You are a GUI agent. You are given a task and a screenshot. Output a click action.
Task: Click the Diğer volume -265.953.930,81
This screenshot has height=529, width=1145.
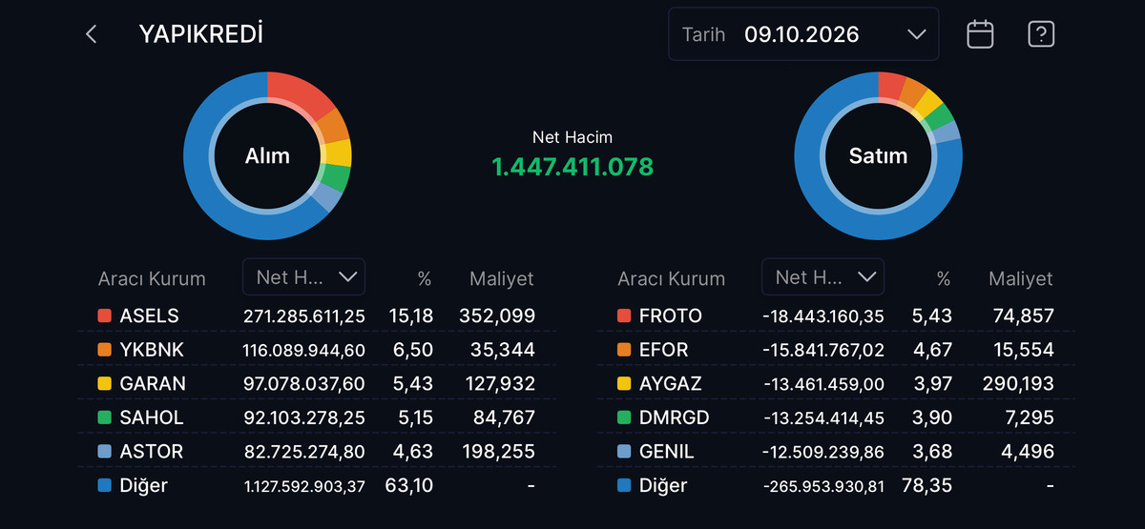[824, 486]
